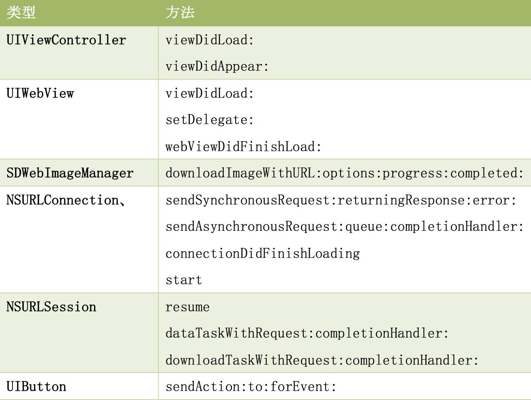Click the sendSynchronousRequest:returningResponse:error: method
The height and width of the screenshot is (400, 531).
(x=341, y=200)
